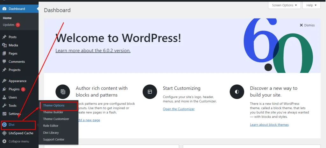Open Theme Builder in Divi submenu

53,112
